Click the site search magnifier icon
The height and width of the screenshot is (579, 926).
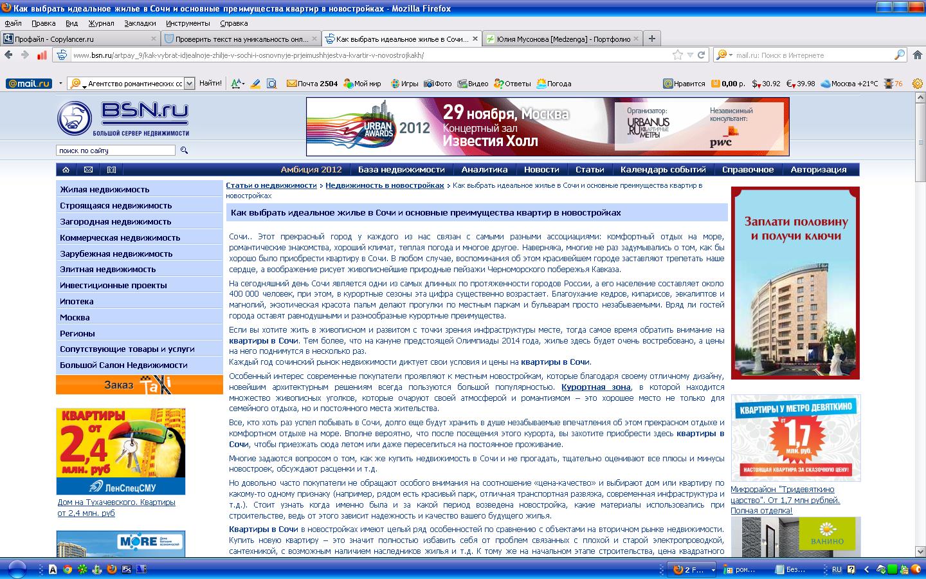(x=184, y=151)
